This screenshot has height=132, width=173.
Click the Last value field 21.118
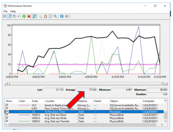[x=53, y=90]
